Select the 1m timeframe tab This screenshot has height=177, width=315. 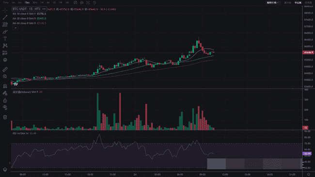click(13, 2)
